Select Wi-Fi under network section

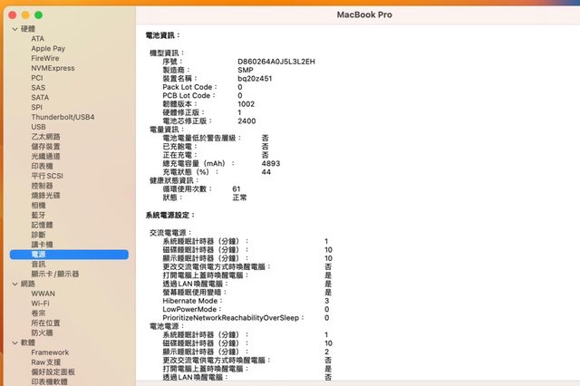(x=40, y=304)
